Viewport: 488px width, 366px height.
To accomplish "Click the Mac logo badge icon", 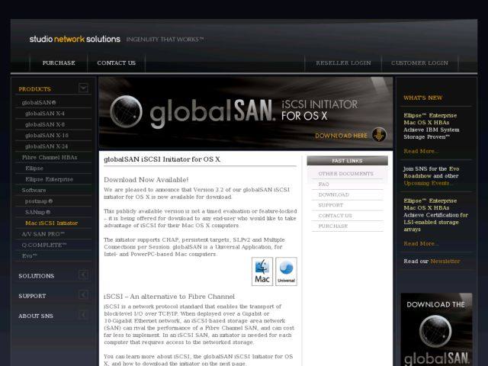I will pyautogui.click(x=262, y=271).
